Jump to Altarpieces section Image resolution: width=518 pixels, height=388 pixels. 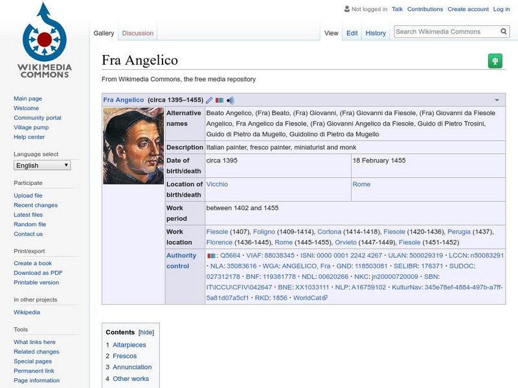[x=129, y=345]
